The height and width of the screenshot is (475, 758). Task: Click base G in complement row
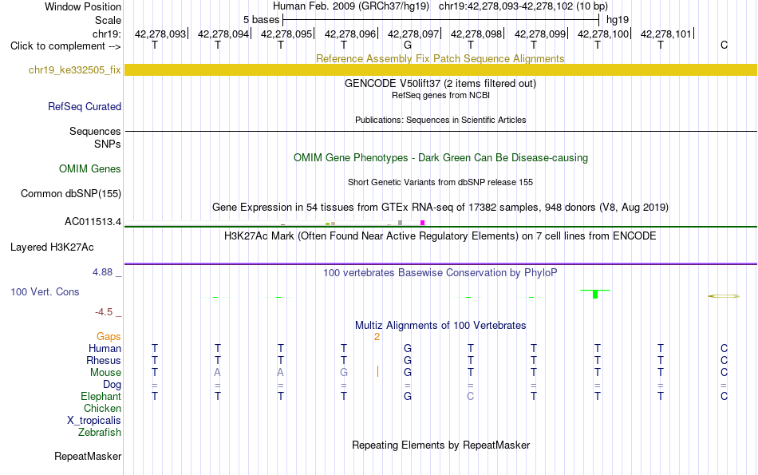[x=408, y=45]
